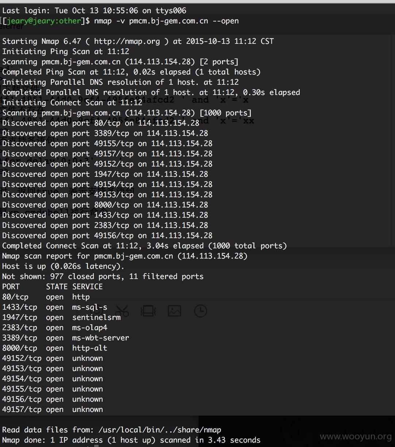Click the faint window-shake icon

(148, 311)
